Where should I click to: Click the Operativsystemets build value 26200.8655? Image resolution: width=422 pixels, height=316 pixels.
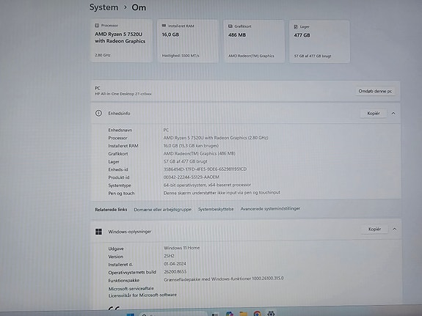click(x=175, y=271)
